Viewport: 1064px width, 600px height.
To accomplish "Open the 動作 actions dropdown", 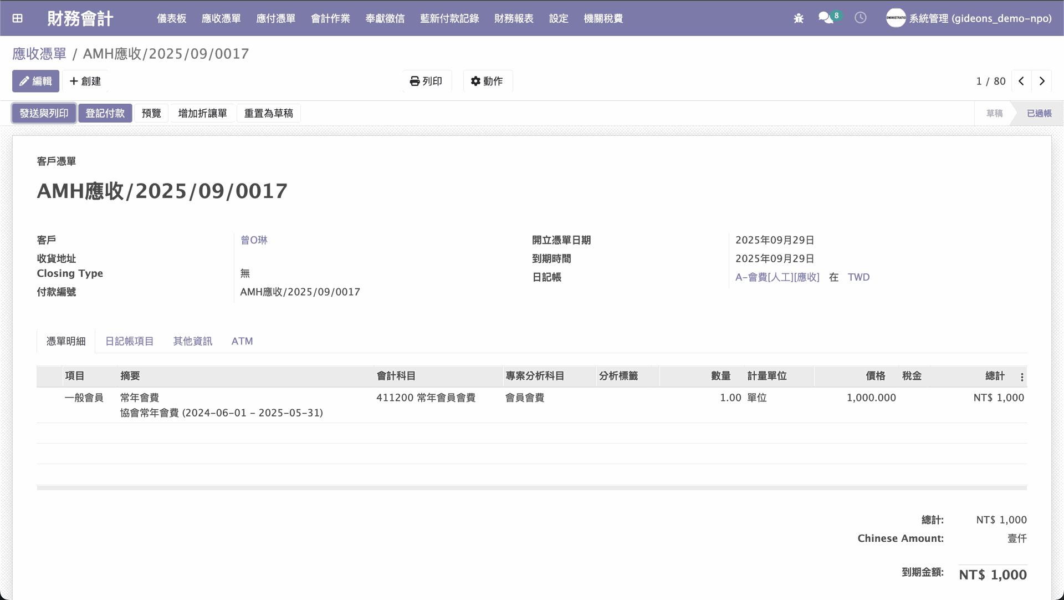I will 487,81.
